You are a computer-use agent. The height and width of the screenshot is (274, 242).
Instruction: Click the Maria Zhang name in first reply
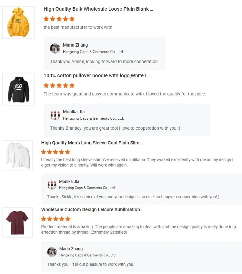point(75,45)
